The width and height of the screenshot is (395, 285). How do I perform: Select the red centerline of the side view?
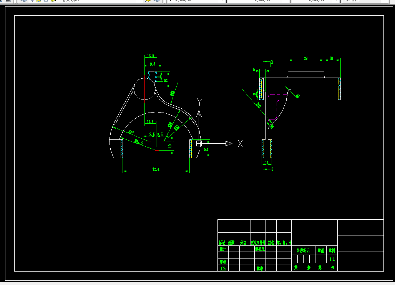[x=289, y=89]
